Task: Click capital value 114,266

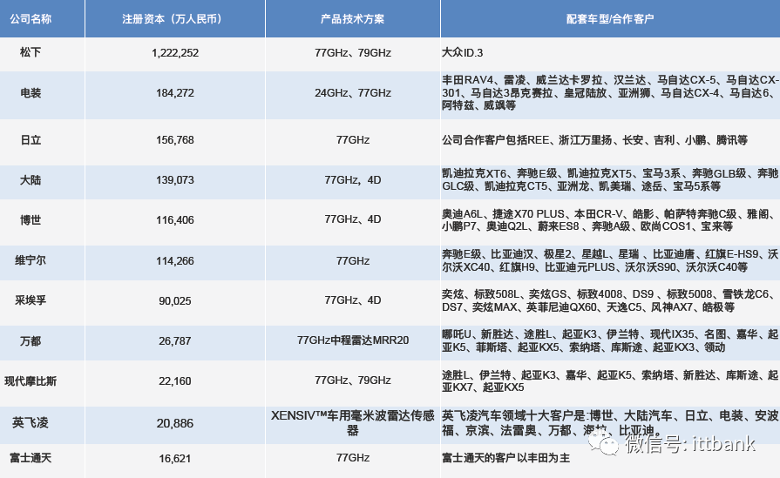Action: (x=175, y=261)
